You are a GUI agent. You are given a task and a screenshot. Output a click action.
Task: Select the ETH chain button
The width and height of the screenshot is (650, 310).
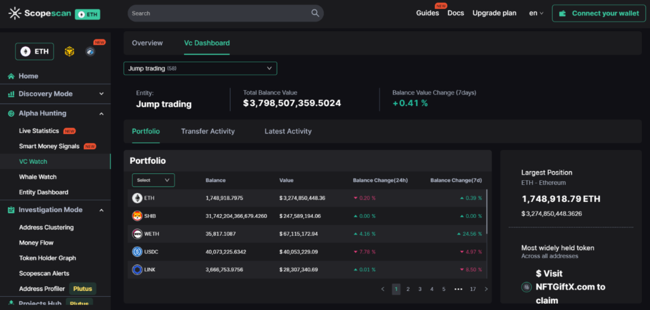35,51
